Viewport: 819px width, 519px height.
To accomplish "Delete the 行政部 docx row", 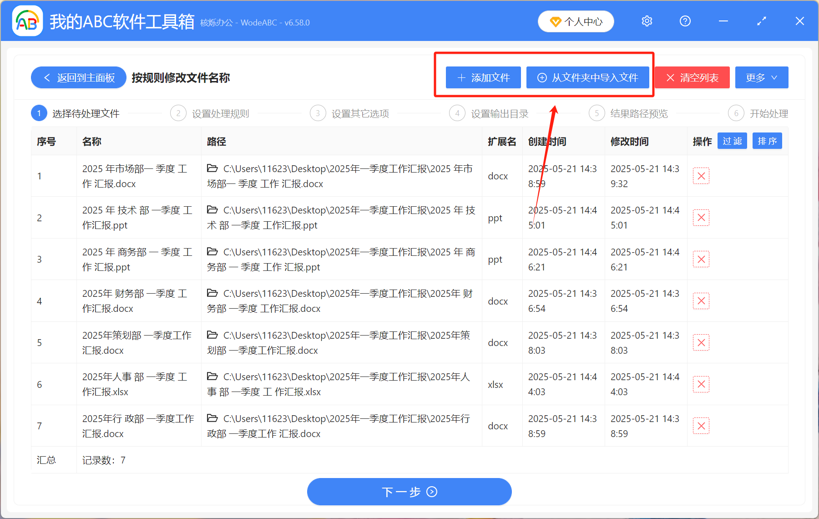I will pyautogui.click(x=701, y=426).
